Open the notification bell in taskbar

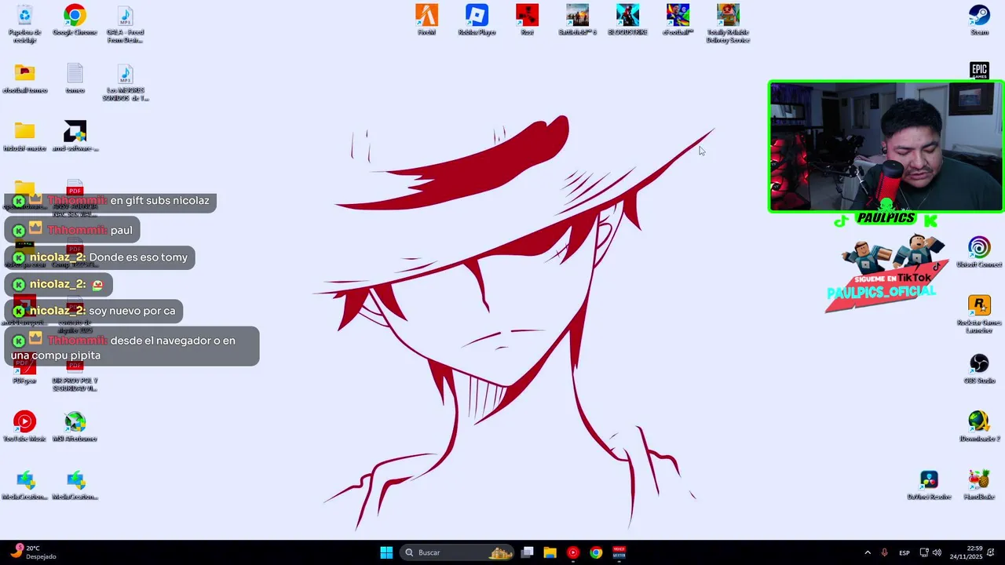992,552
